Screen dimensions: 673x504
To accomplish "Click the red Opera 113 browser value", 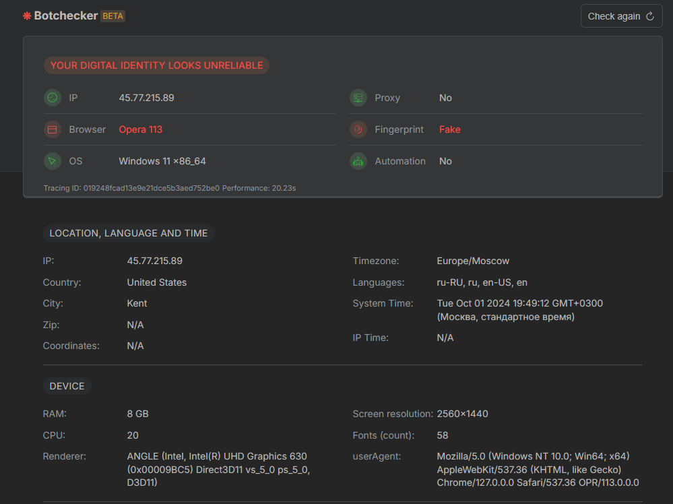I will pos(140,129).
